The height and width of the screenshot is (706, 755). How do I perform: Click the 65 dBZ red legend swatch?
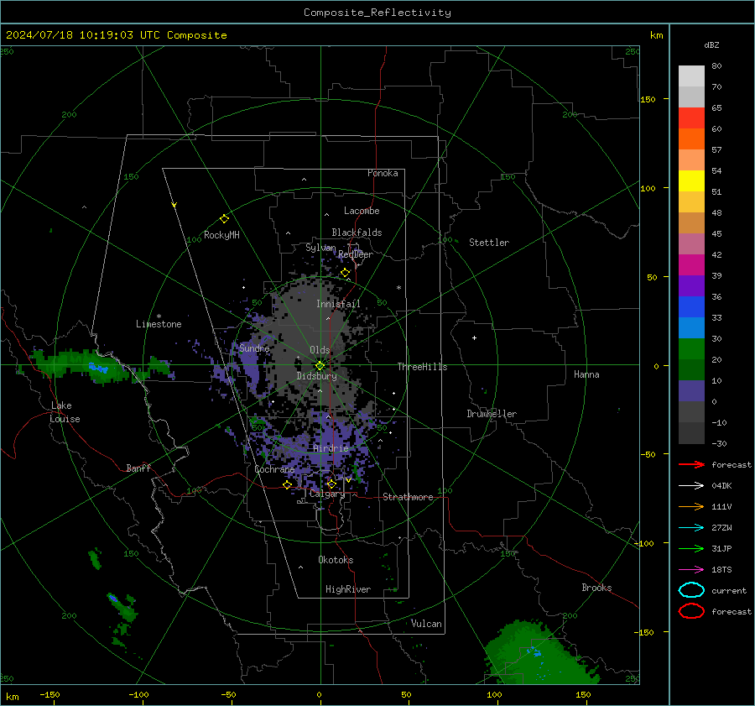pos(691,118)
